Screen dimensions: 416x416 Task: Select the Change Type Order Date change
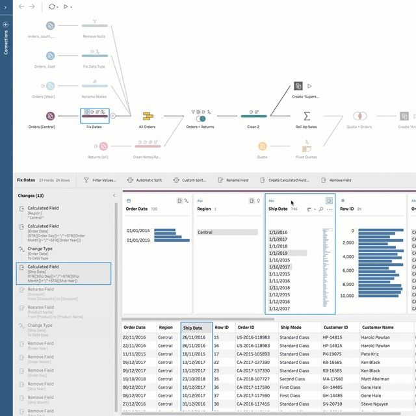pyautogui.click(x=63, y=252)
